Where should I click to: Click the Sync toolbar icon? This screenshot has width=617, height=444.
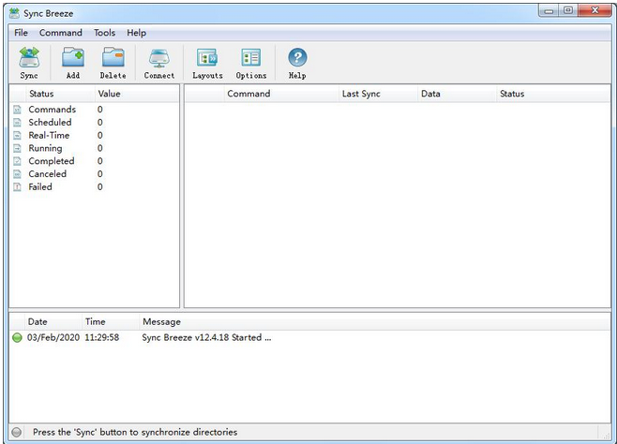tap(29, 59)
